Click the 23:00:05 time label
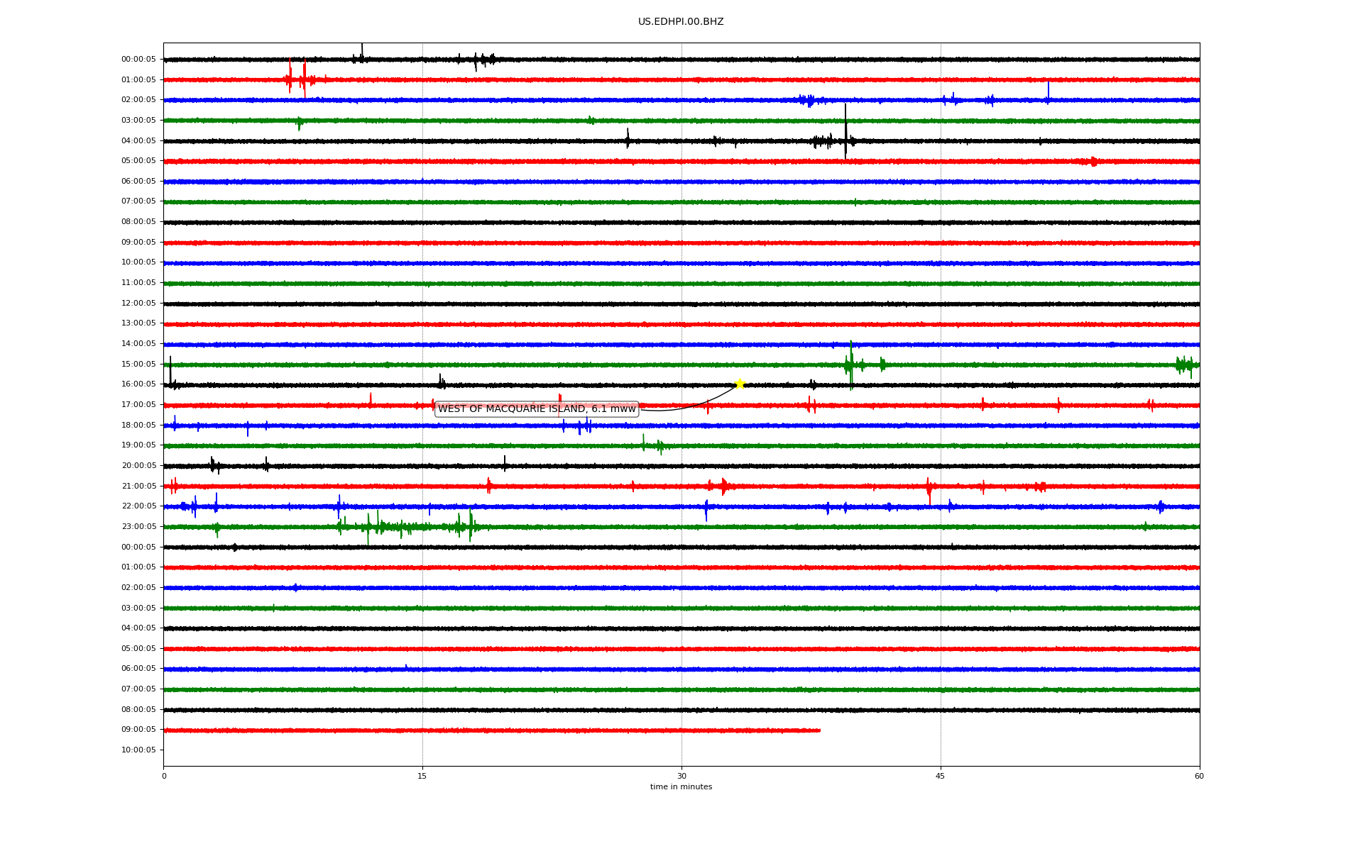The height and width of the screenshot is (851, 1363). (x=138, y=527)
